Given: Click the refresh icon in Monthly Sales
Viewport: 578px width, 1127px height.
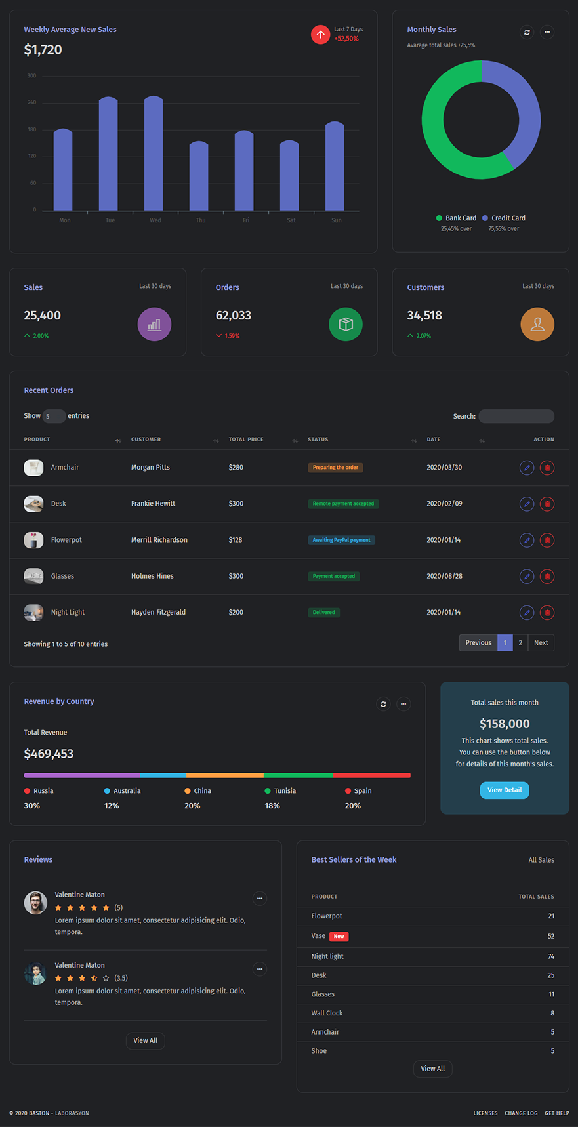Looking at the screenshot, I should [x=527, y=32].
